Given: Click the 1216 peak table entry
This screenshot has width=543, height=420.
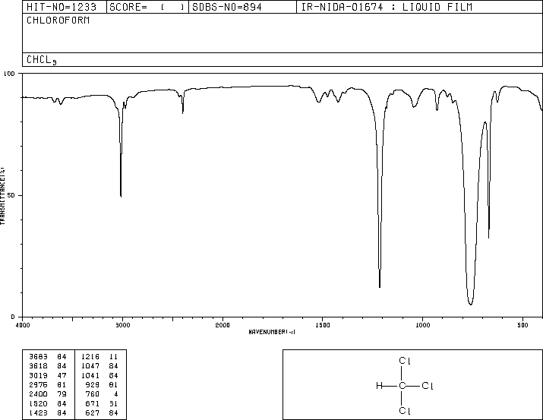Looking at the screenshot, I should 90,357.
